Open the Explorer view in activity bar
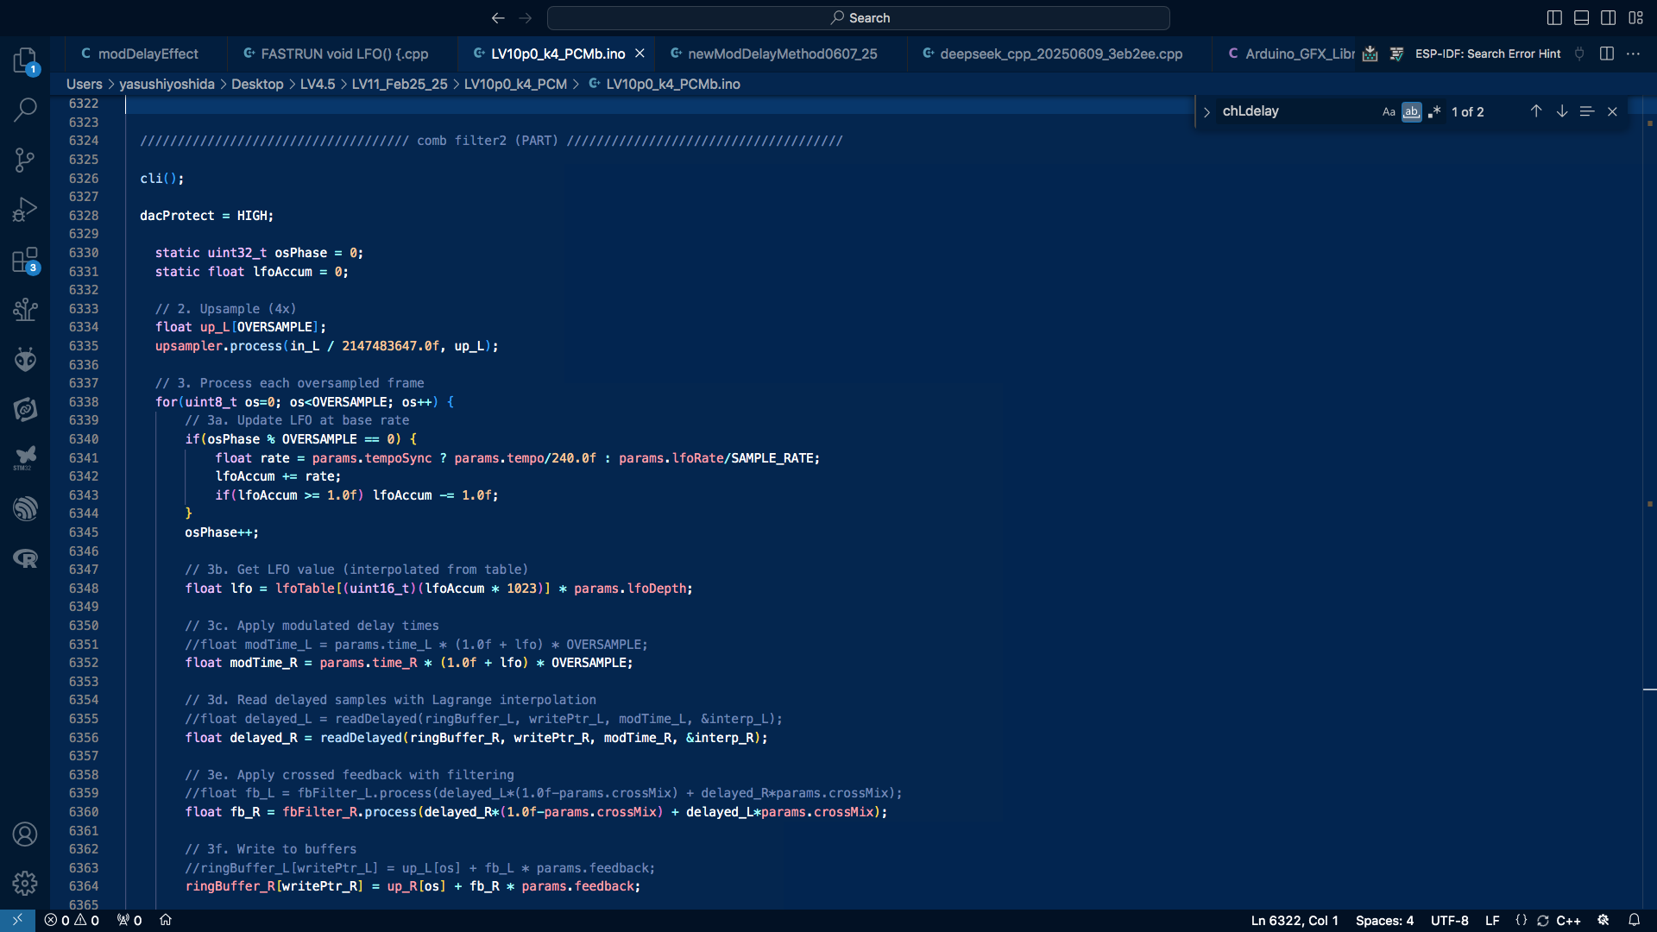The image size is (1657, 932). 25,60
